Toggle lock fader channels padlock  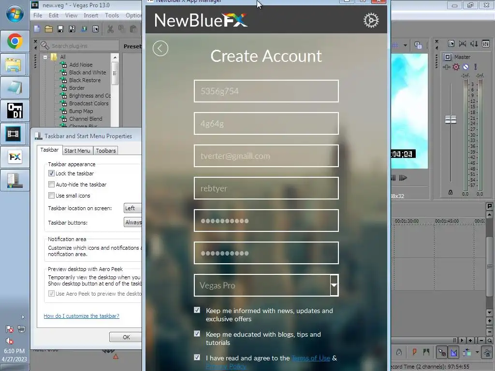451,192
